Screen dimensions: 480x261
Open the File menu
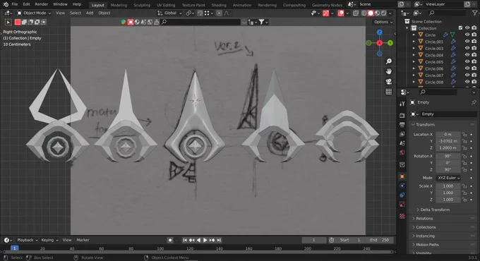click(x=15, y=4)
